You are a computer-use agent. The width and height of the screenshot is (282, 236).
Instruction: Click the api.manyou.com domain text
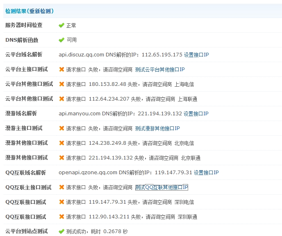coord(80,114)
